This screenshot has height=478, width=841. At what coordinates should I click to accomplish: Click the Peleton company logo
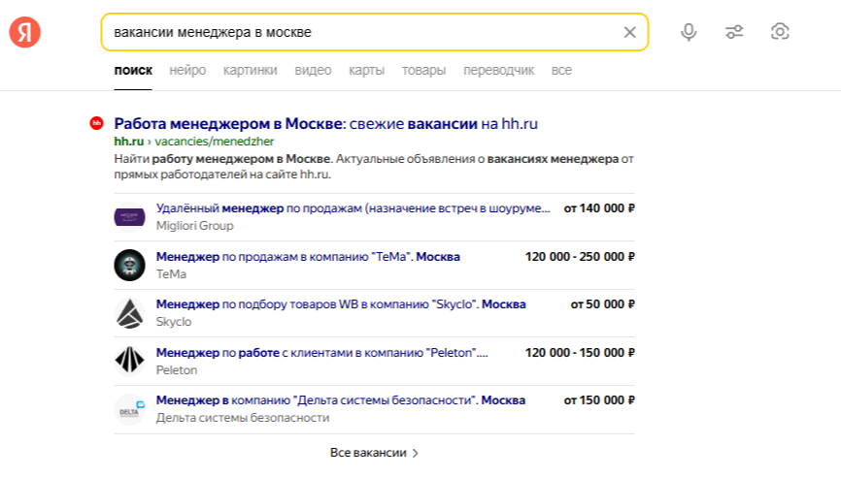(x=129, y=360)
